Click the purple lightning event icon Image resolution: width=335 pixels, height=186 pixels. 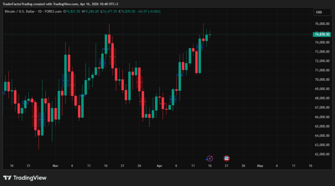pos(209,158)
